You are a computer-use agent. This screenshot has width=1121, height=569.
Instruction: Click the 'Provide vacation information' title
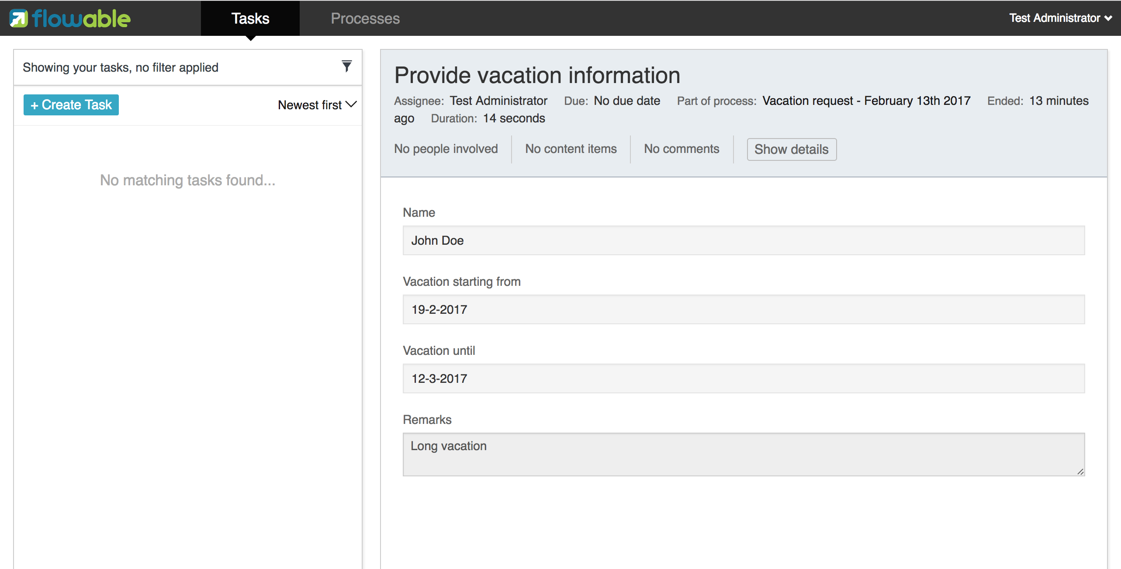click(x=537, y=75)
